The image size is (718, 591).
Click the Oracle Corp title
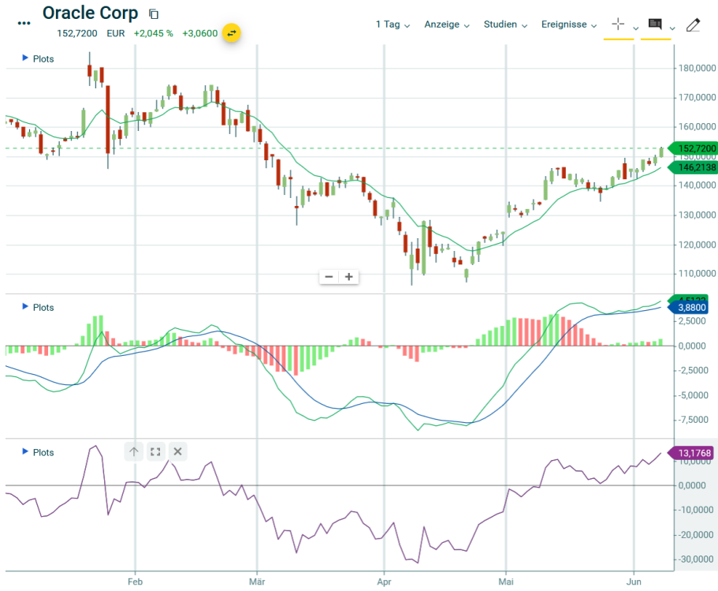(x=90, y=13)
